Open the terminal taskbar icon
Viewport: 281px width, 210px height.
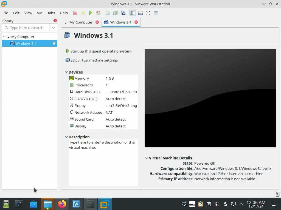(91, 204)
